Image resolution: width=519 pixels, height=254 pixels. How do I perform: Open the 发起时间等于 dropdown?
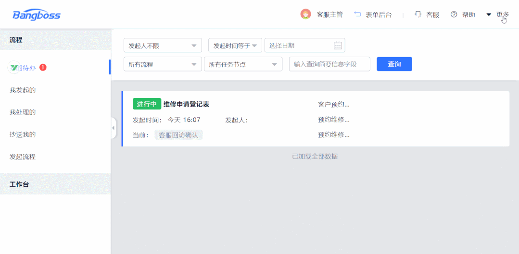coord(235,46)
